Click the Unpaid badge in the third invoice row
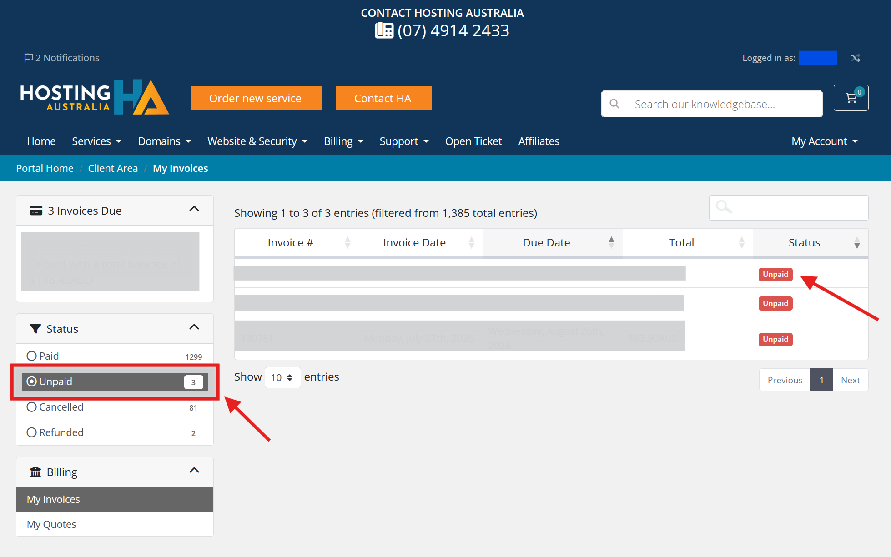 775,339
